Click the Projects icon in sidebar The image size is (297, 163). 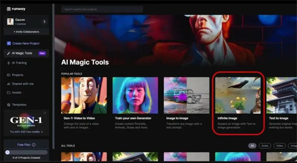[9, 75]
